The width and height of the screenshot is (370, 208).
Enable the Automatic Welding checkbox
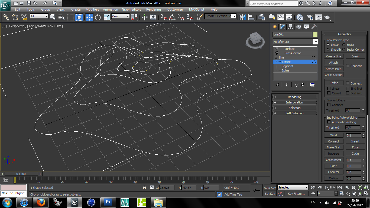click(329, 122)
